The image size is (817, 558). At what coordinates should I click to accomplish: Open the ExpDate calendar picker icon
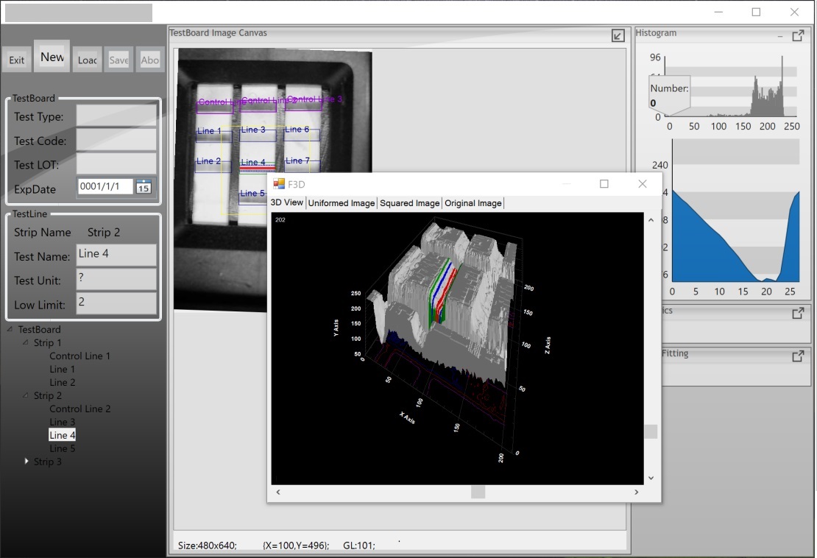coord(144,187)
